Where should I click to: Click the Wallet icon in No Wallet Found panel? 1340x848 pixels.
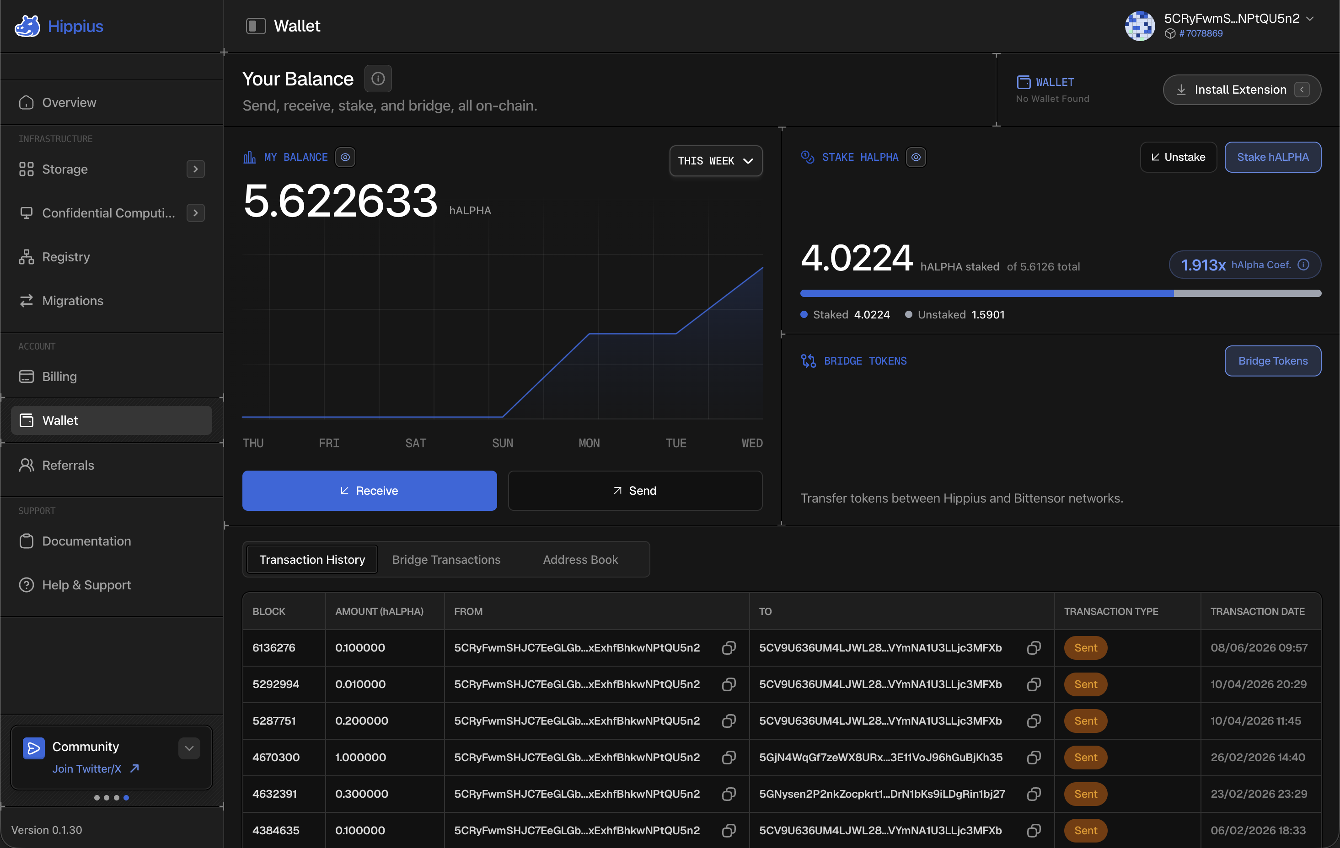coord(1024,82)
